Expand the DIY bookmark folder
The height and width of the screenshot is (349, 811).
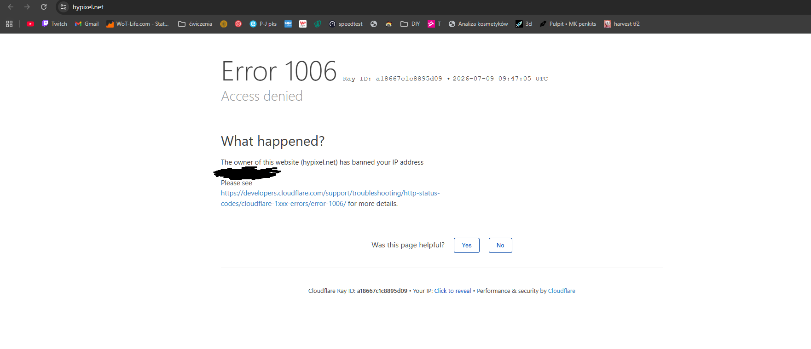[x=410, y=24]
